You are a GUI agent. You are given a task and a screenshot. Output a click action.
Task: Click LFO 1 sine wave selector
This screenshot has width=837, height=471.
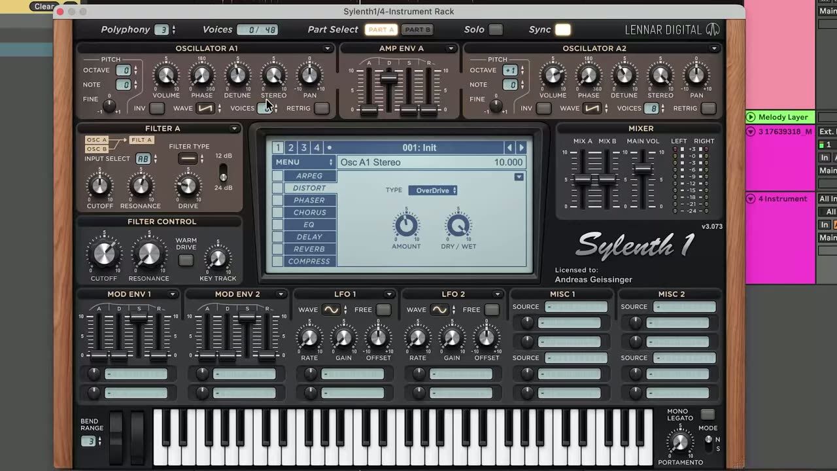[x=332, y=310]
